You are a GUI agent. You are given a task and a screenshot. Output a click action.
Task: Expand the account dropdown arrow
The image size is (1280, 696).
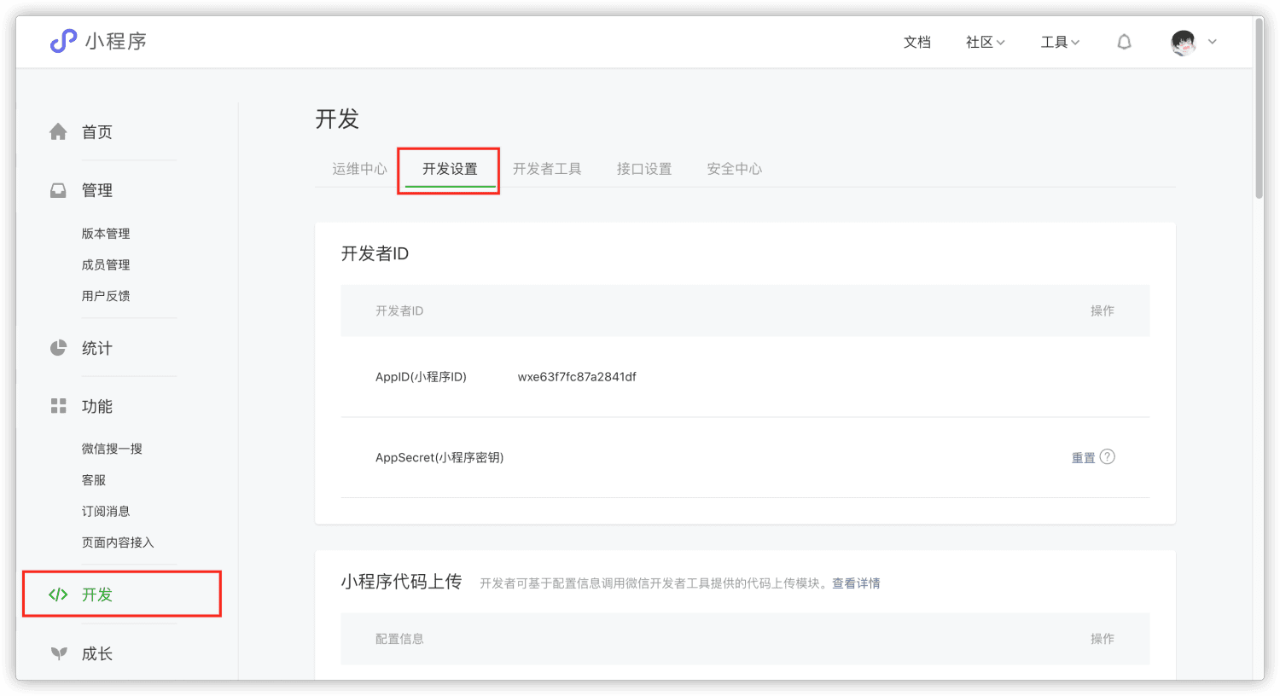[1212, 42]
